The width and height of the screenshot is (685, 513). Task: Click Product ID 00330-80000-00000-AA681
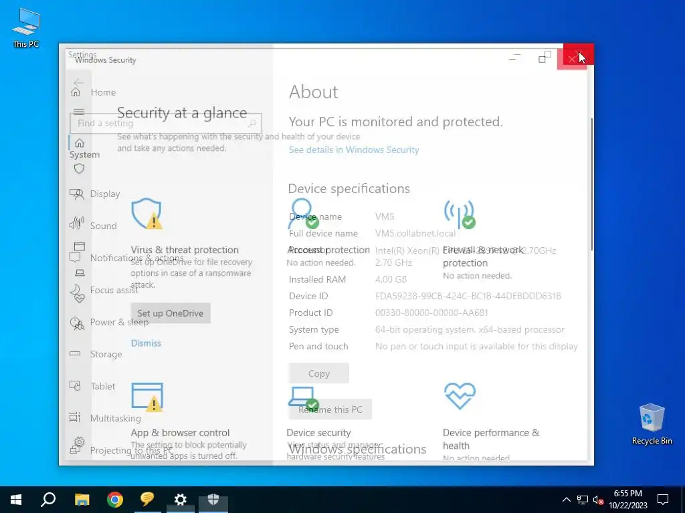[x=431, y=313]
